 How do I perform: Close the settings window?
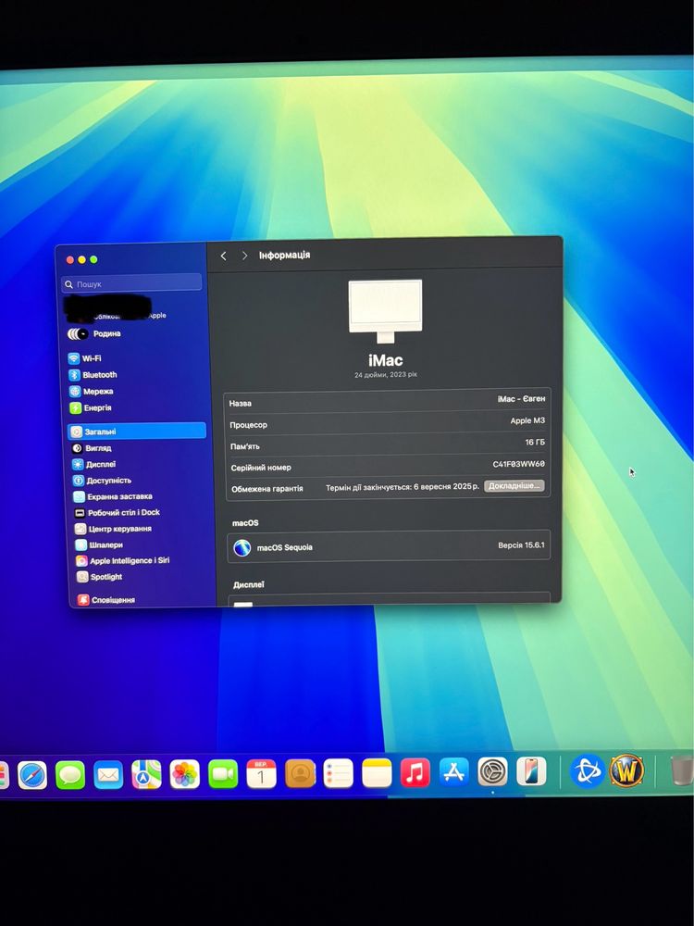pos(69,260)
